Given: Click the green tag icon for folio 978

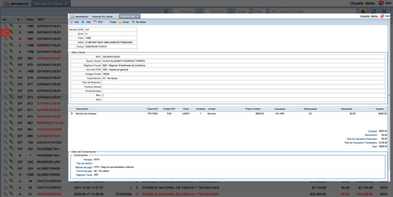Looking at the screenshot, I should [11, 65].
